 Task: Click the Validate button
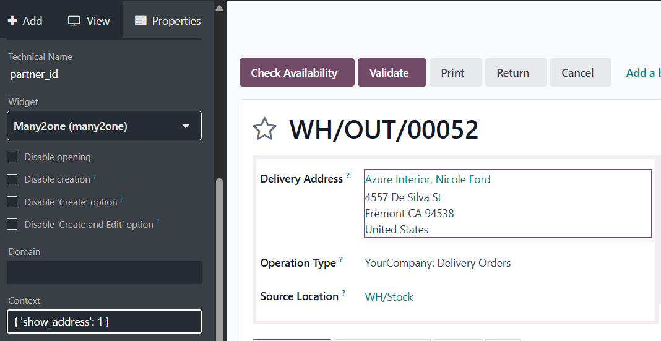click(392, 72)
